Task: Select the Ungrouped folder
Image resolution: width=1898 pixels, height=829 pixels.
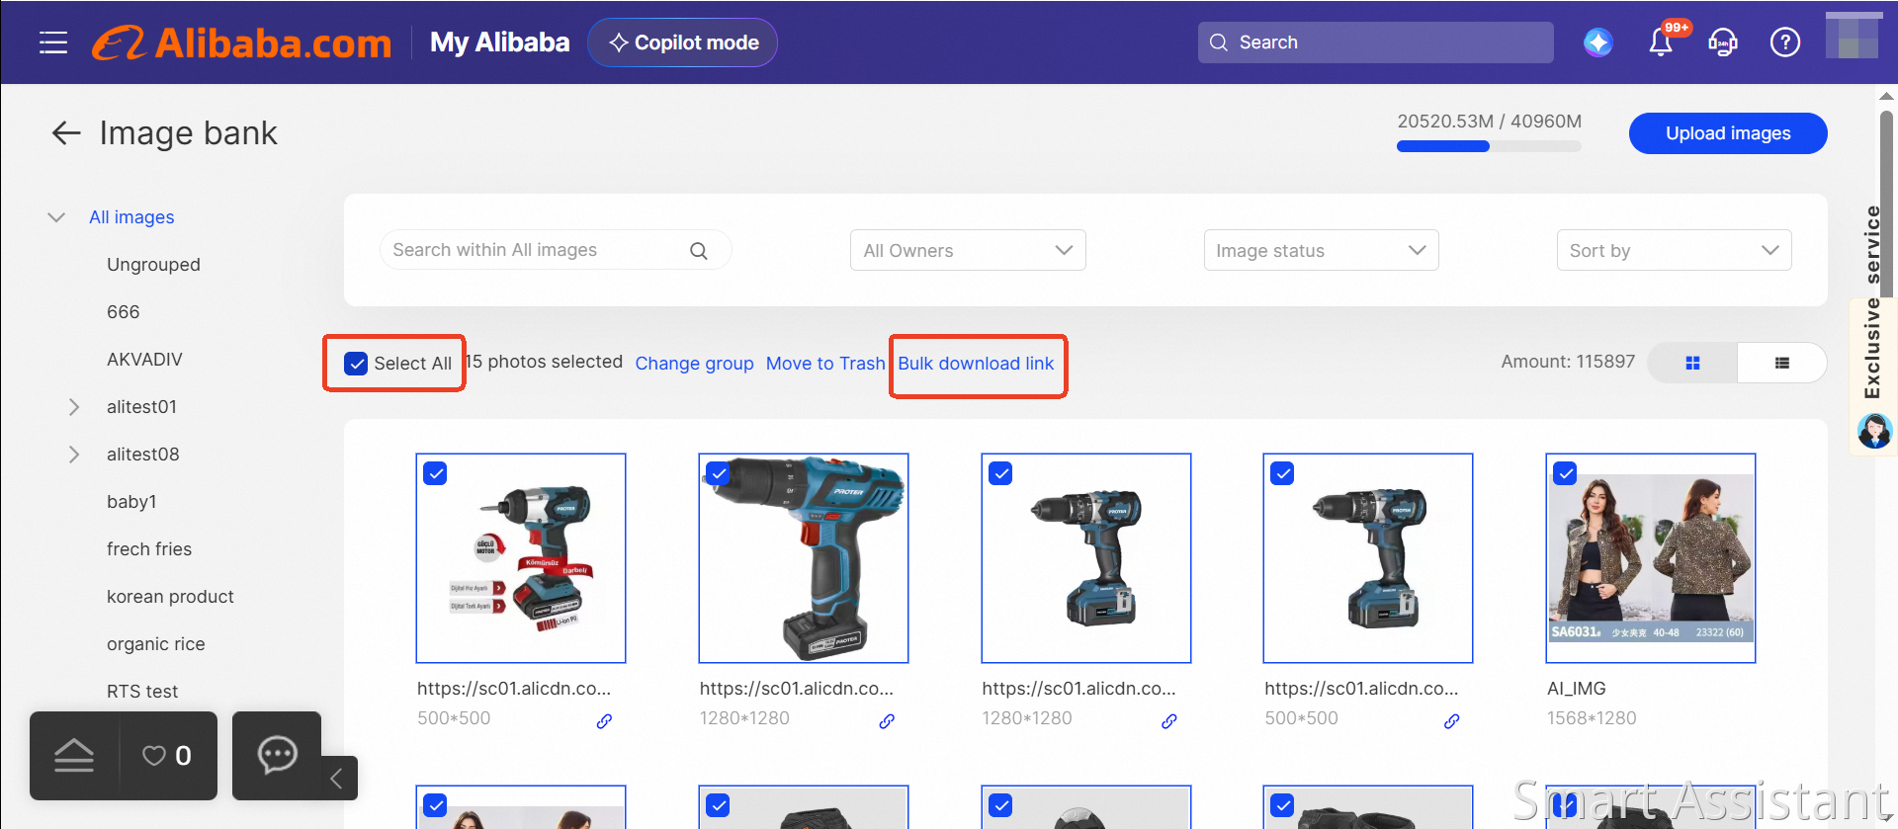Action: click(x=153, y=265)
